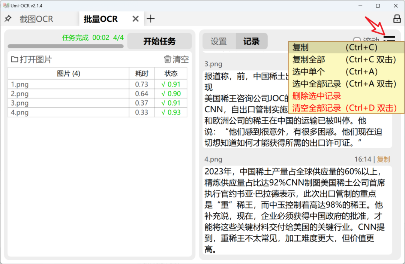Viewport: 405px width, 264px height.
Task: Click the pin icon to keep window on top
Action: [8, 19]
